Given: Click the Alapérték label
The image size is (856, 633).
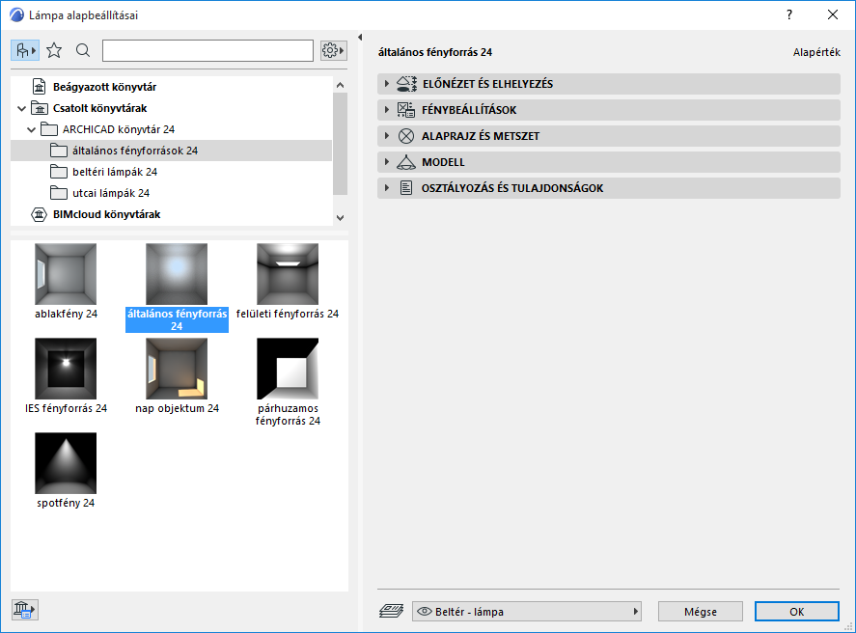Looking at the screenshot, I should click(x=816, y=52).
